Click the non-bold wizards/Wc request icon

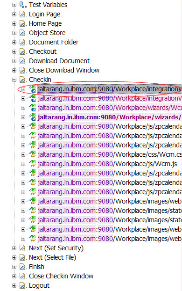point(32,108)
